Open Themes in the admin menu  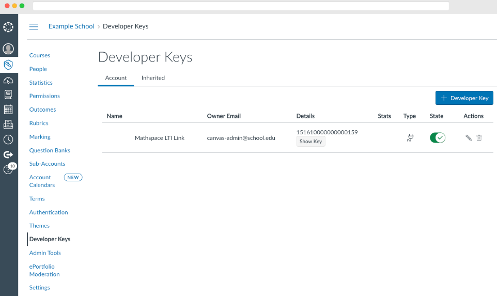pos(39,226)
